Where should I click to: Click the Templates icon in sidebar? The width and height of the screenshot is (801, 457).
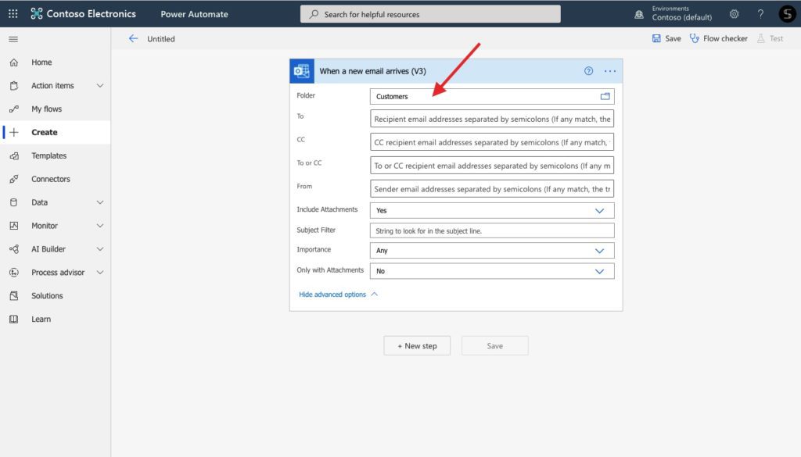14,155
